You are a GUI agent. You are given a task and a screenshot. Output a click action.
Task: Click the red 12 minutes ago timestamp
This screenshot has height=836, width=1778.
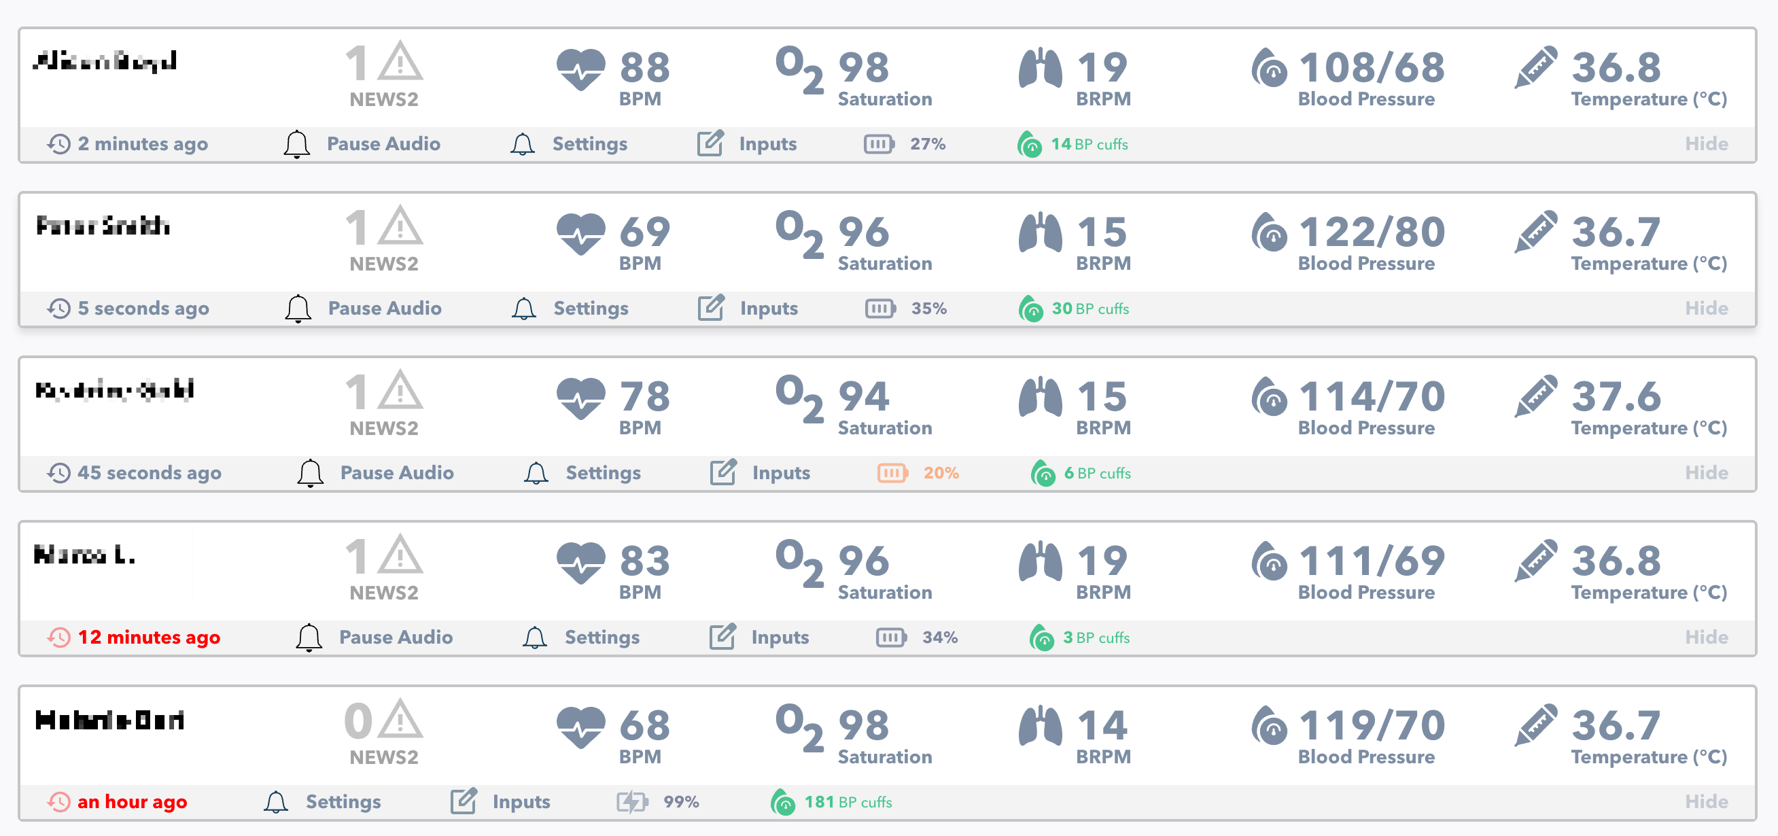148,637
